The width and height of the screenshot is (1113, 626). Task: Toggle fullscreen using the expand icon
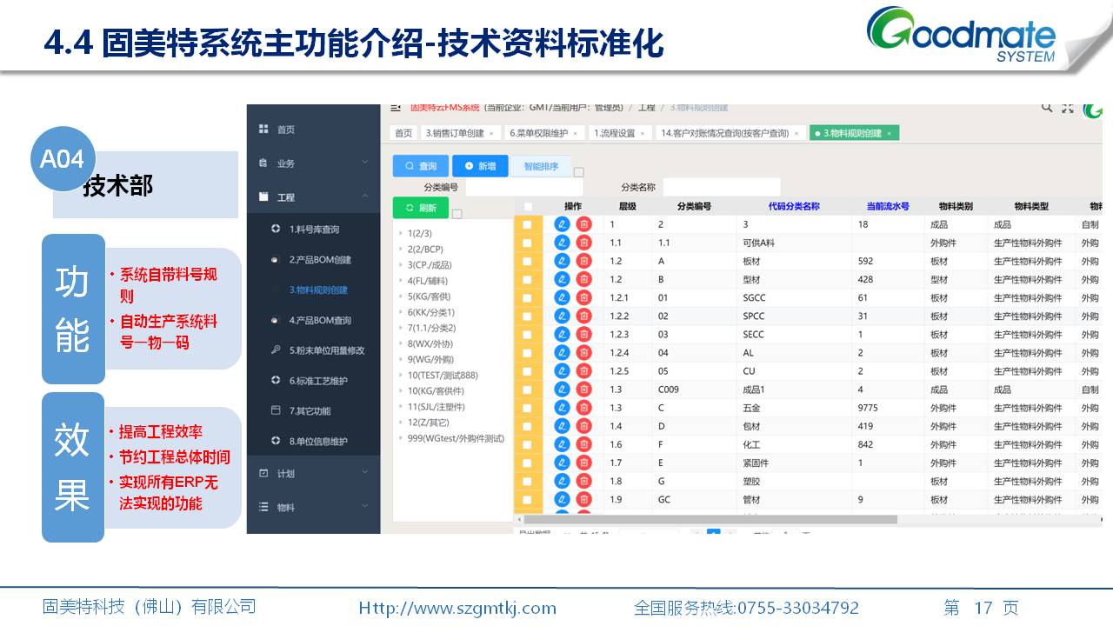(x=1068, y=108)
